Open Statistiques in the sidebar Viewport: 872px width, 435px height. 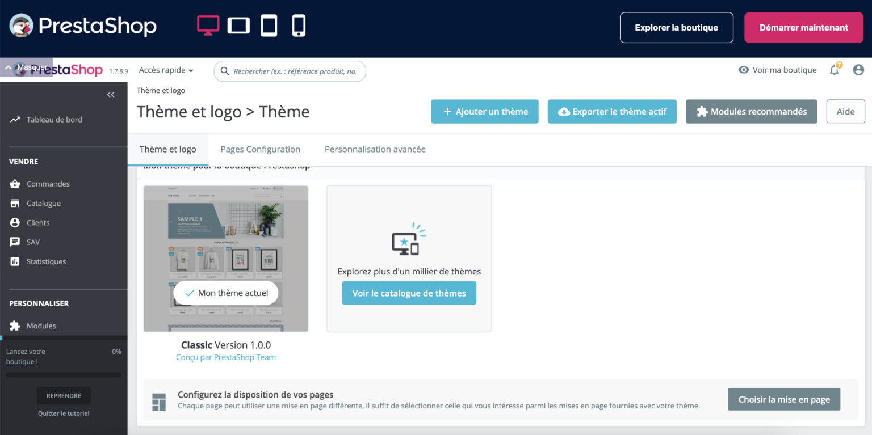(x=46, y=261)
